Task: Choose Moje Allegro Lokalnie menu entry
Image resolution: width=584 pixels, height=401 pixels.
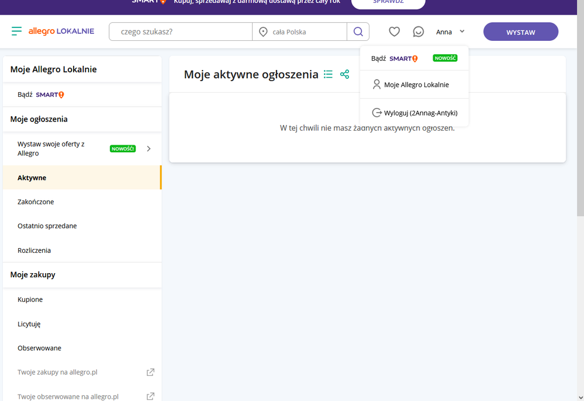Action: (x=414, y=85)
